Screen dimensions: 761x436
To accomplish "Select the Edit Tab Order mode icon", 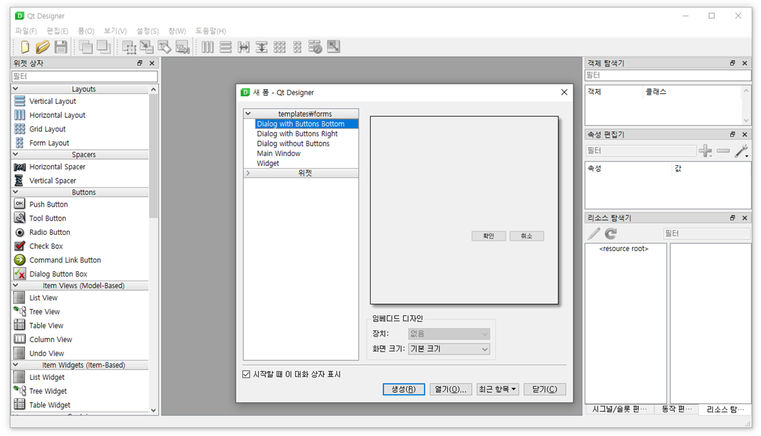I will 182,47.
